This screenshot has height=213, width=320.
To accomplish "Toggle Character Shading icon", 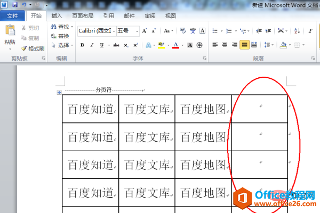I will (190, 45).
